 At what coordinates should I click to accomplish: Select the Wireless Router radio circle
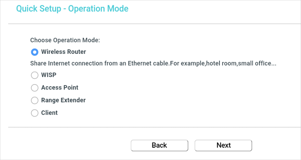[x=34, y=52]
